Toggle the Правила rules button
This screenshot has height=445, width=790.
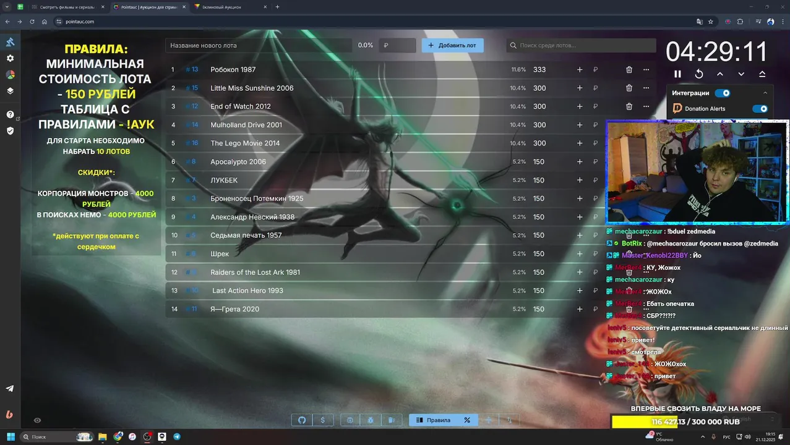(433, 420)
